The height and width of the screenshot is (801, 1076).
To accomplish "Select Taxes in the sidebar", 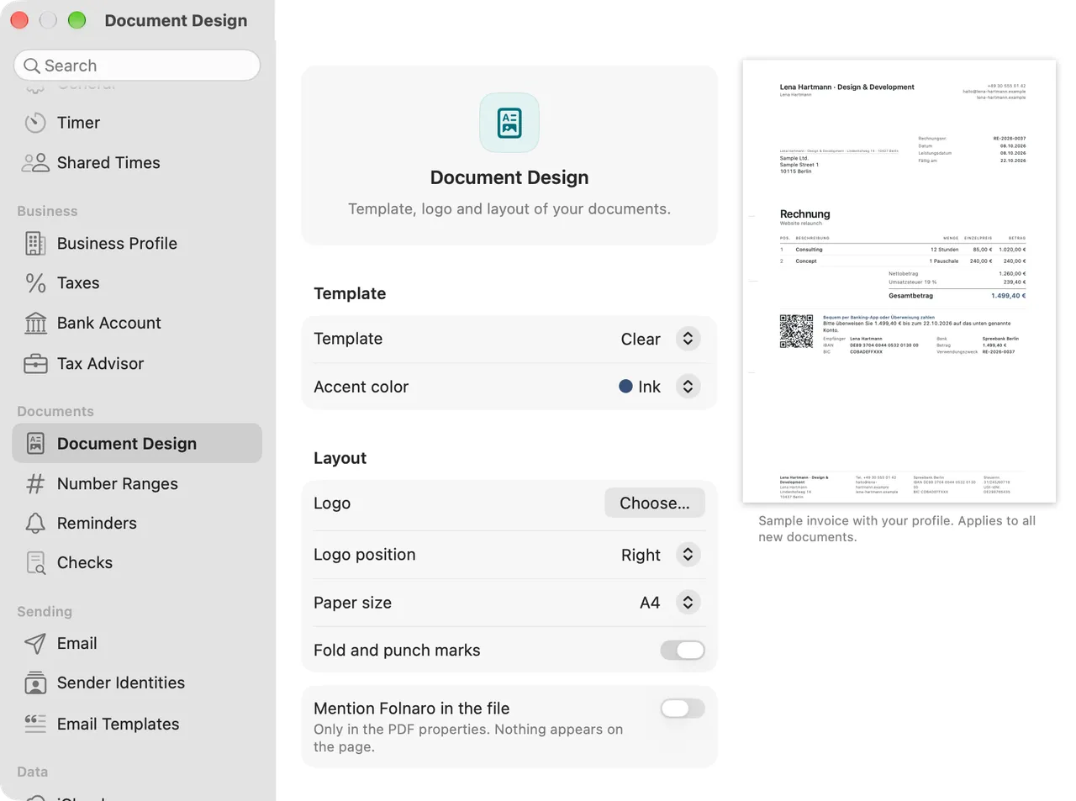I will pos(137,283).
